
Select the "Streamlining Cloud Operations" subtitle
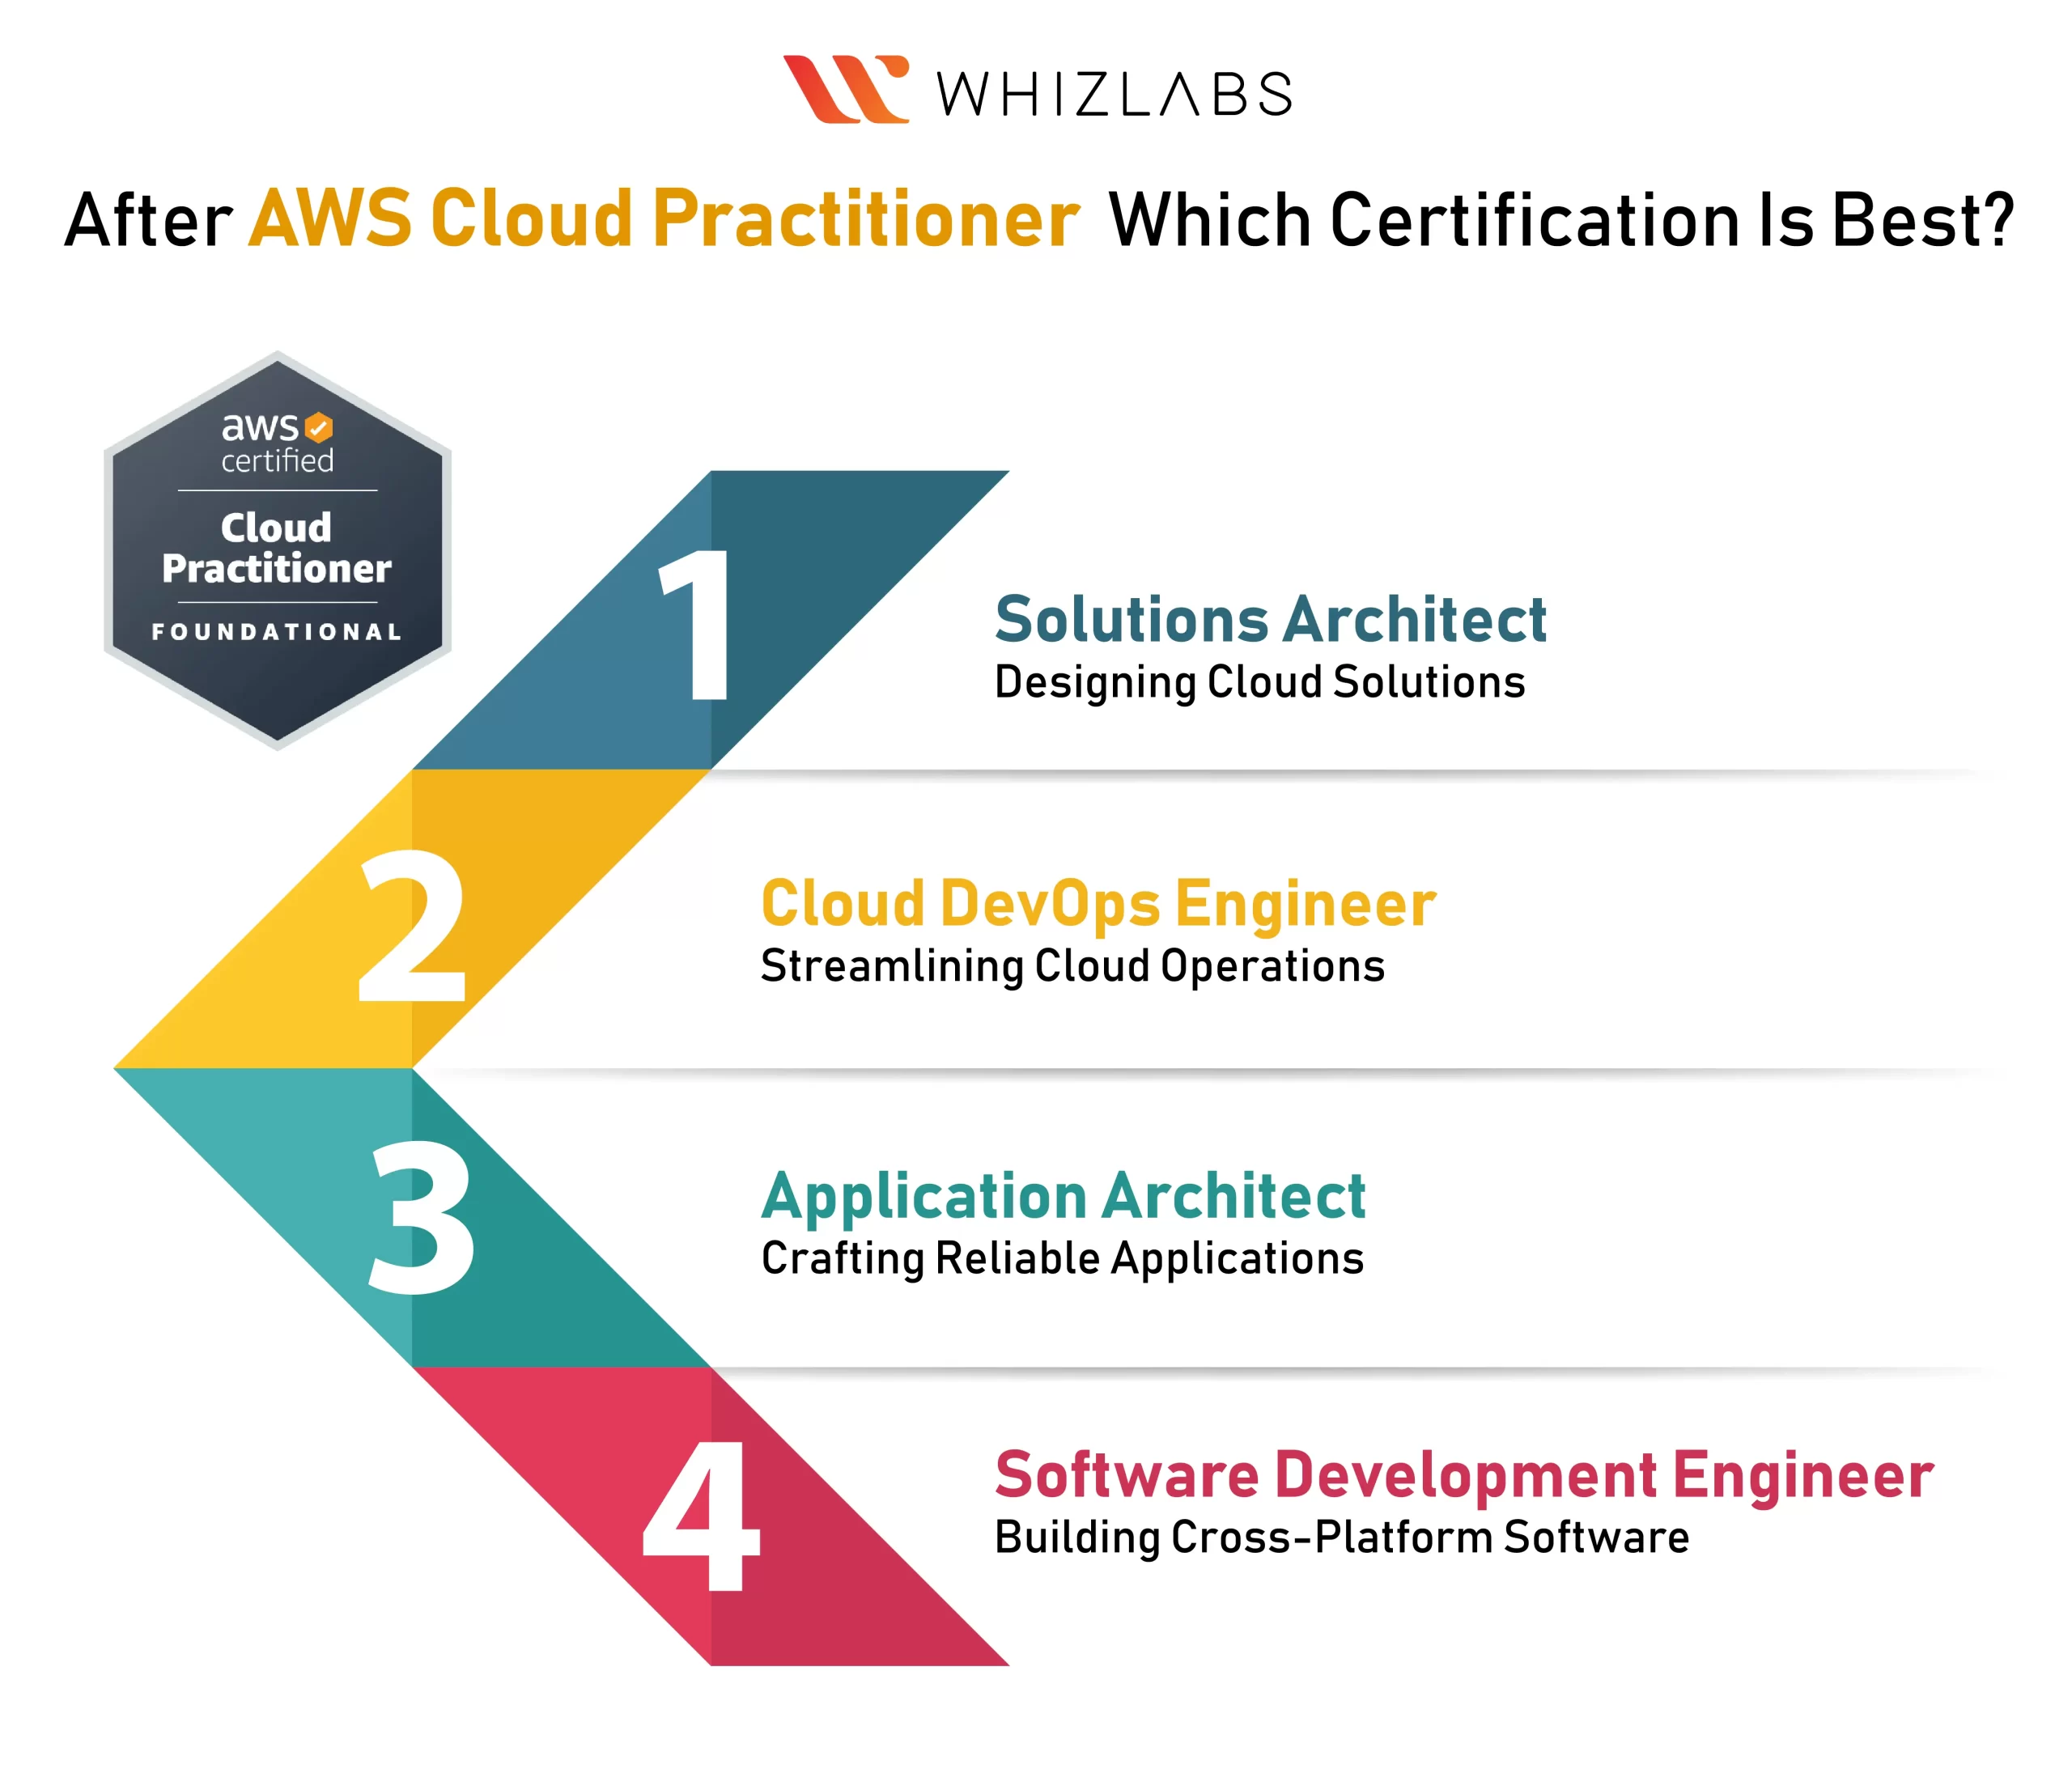(1073, 967)
